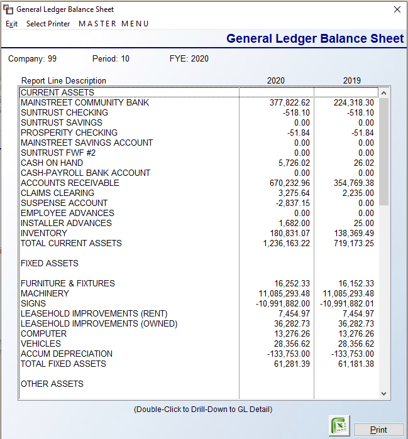Select SUNTRUST CHECKING line
This screenshot has width=408, height=439.
point(199,113)
